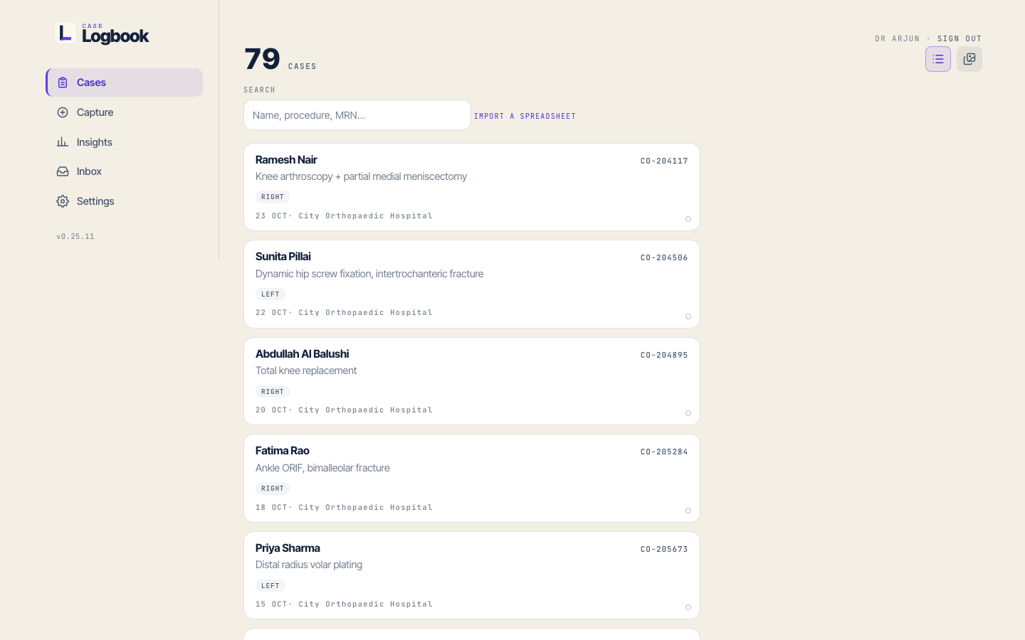Toggle status circle on Sunita Pillai case
This screenshot has width=1025, height=640.
(x=688, y=316)
